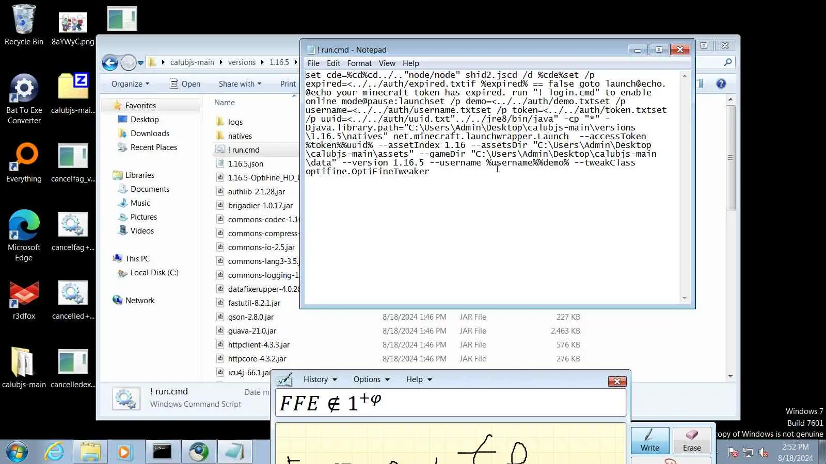Open the natives folder in the file list
Image resolution: width=826 pixels, height=464 pixels.
(240, 136)
